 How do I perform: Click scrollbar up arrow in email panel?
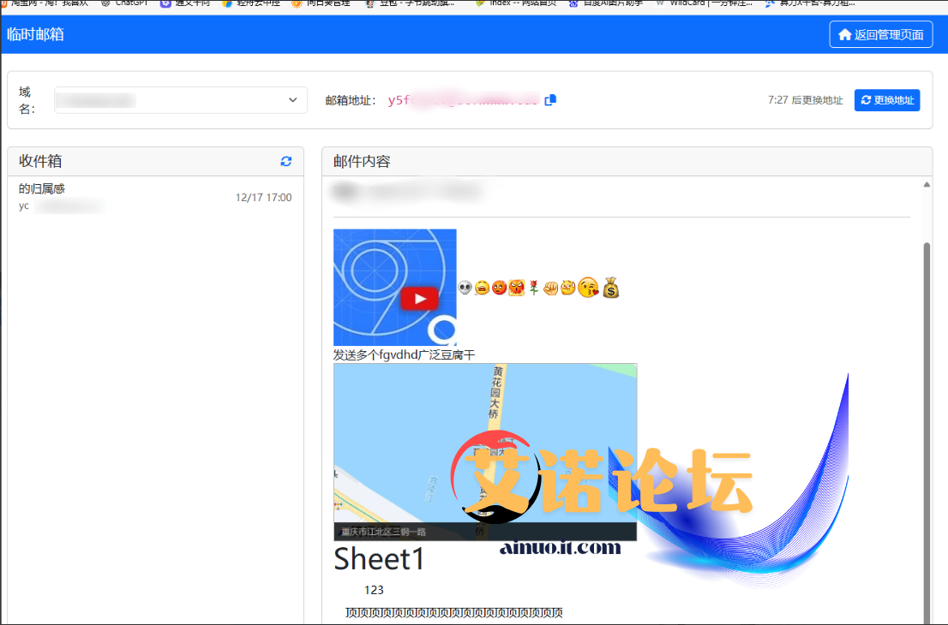tap(926, 184)
